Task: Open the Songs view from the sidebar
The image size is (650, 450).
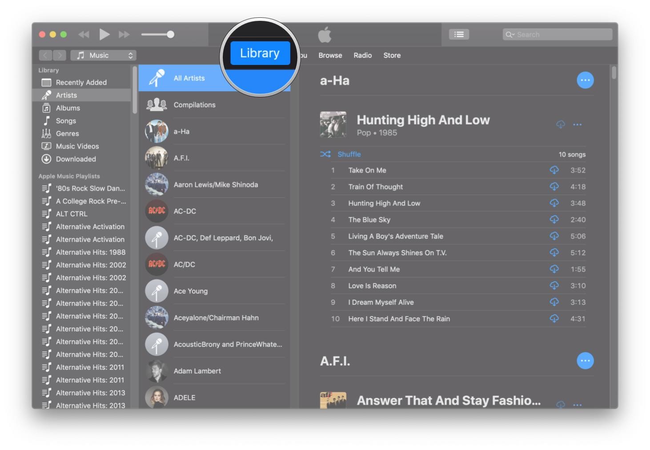Action: [x=66, y=121]
